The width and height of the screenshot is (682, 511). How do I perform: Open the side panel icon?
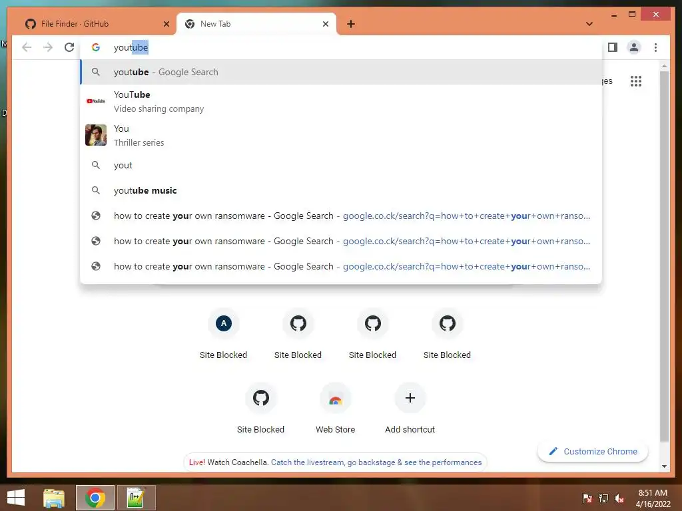pyautogui.click(x=613, y=47)
